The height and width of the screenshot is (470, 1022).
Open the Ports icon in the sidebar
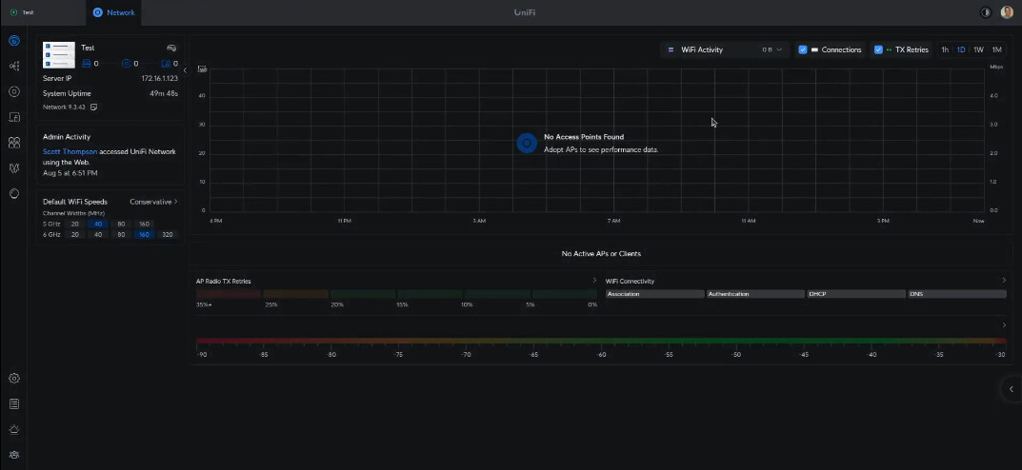coord(14,143)
